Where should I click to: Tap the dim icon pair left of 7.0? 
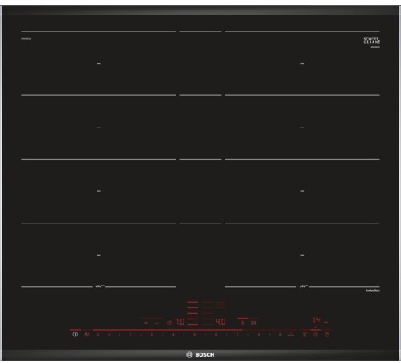tap(151, 323)
